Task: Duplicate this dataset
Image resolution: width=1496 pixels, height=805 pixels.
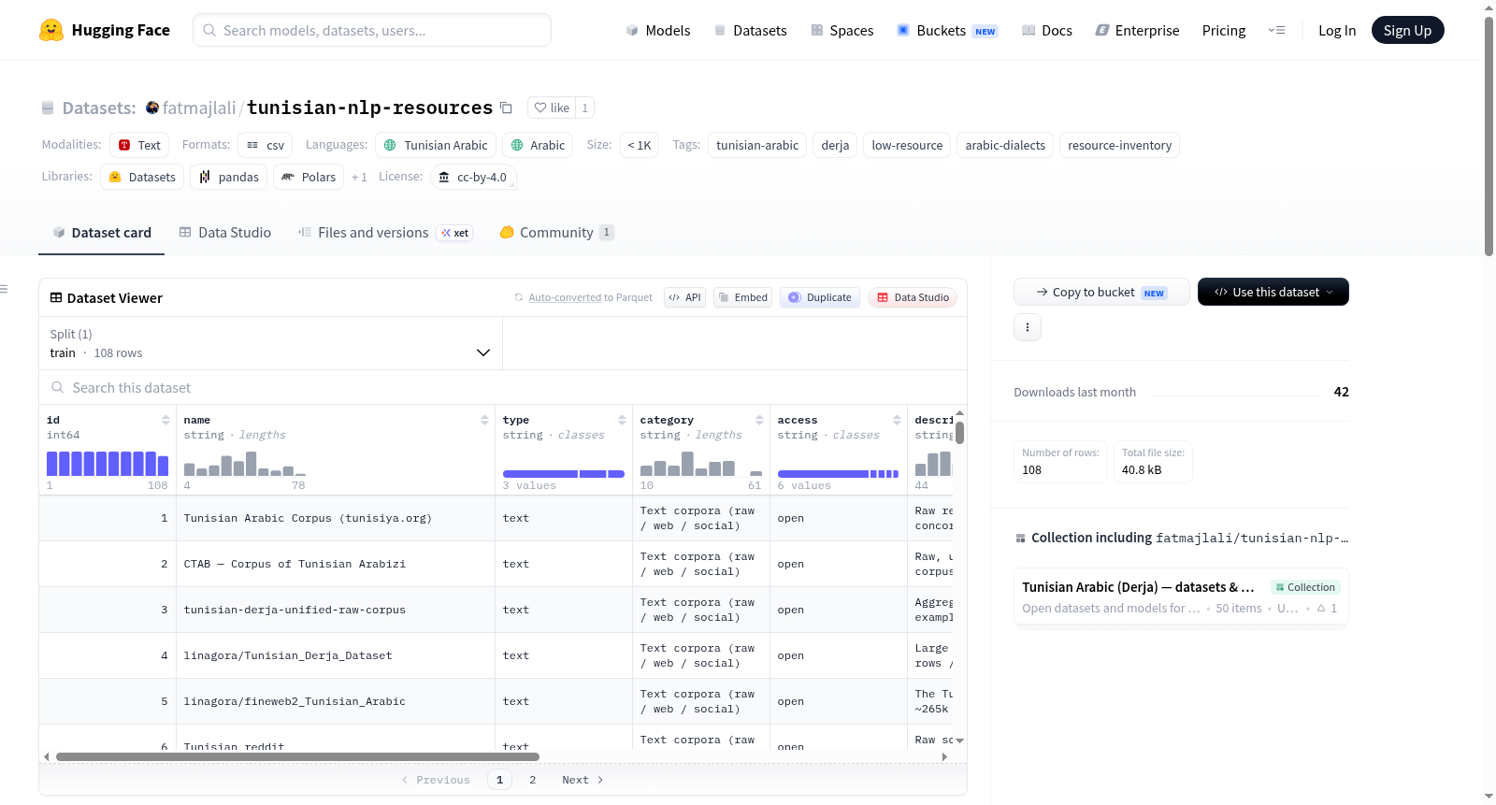Action: point(820,297)
